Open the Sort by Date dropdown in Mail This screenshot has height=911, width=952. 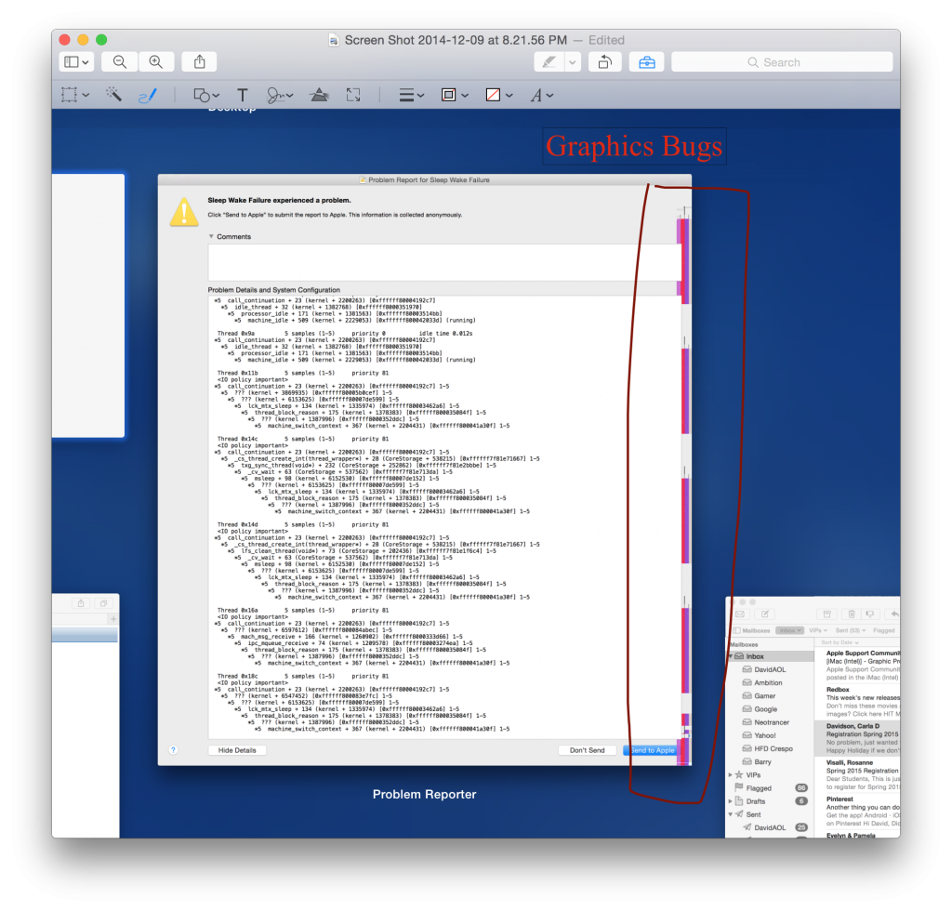(840, 642)
